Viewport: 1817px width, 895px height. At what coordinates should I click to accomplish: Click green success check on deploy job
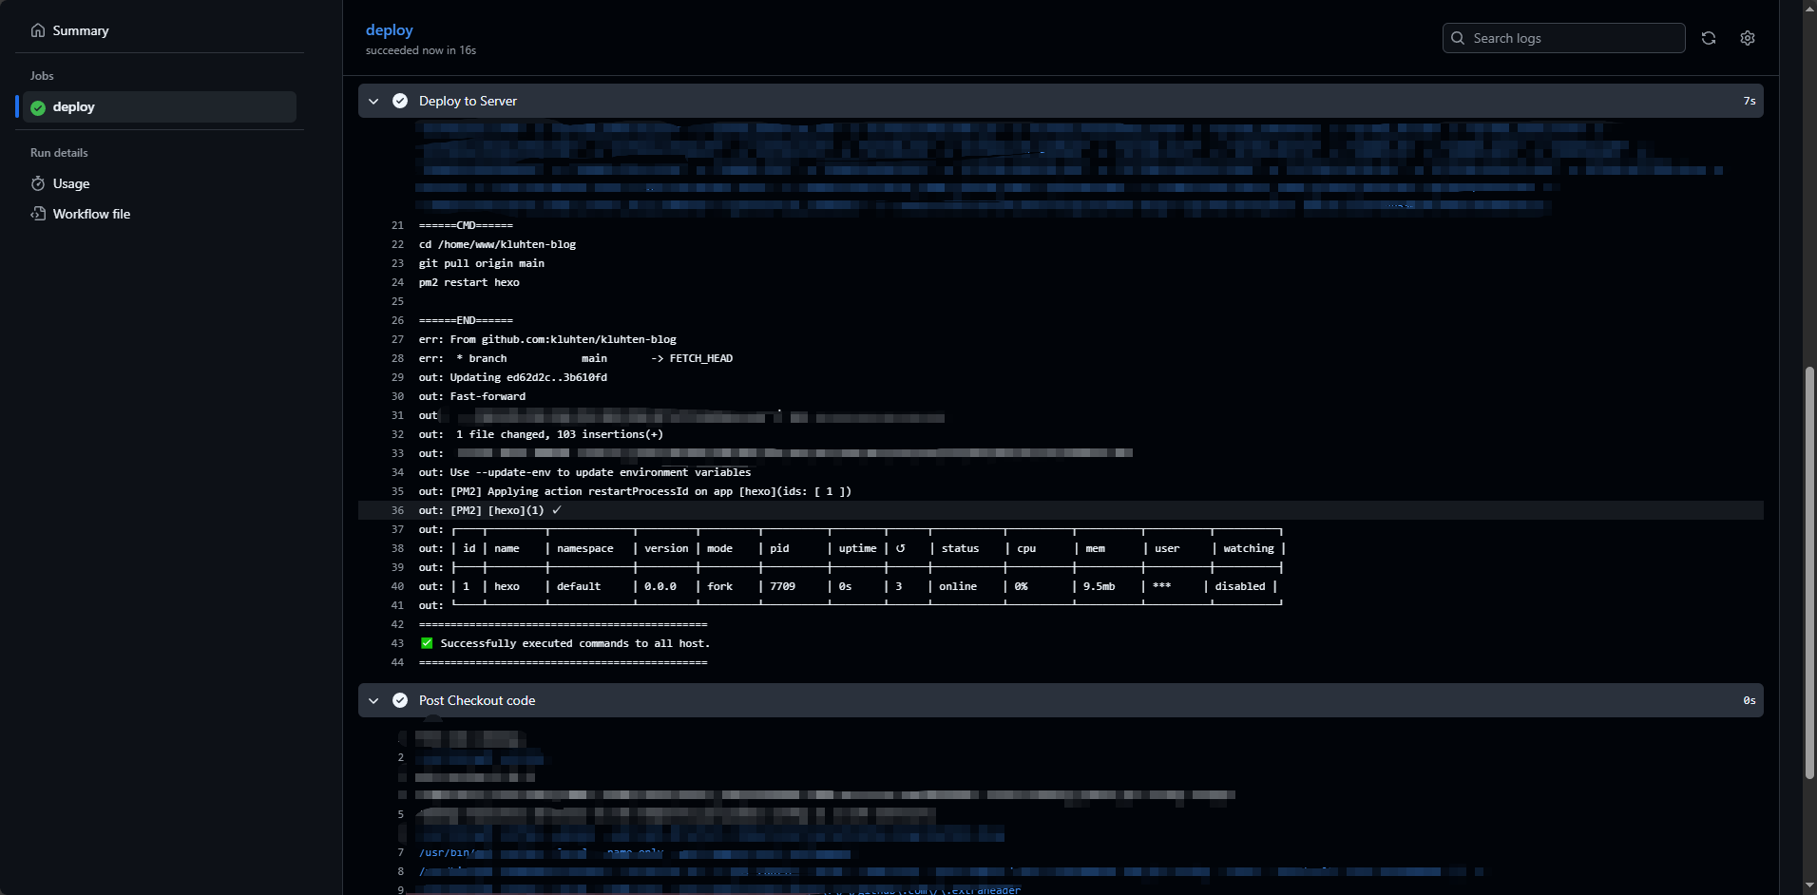tap(38, 107)
